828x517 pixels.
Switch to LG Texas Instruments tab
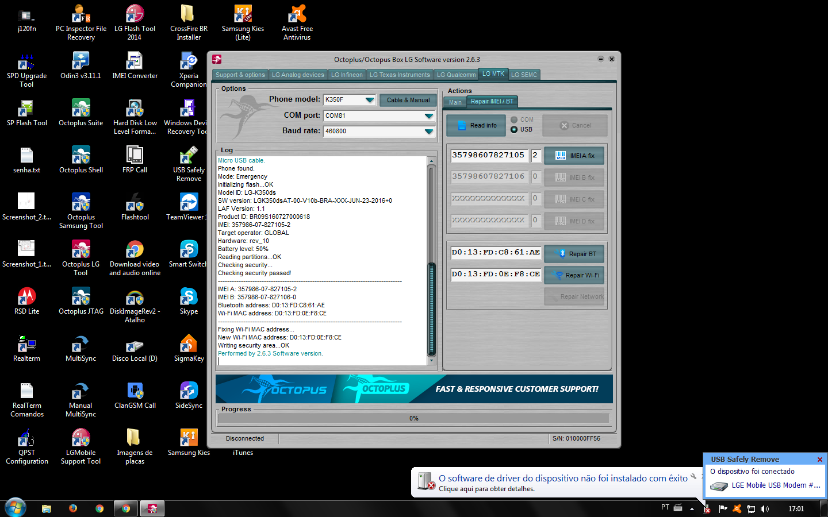(x=400, y=75)
